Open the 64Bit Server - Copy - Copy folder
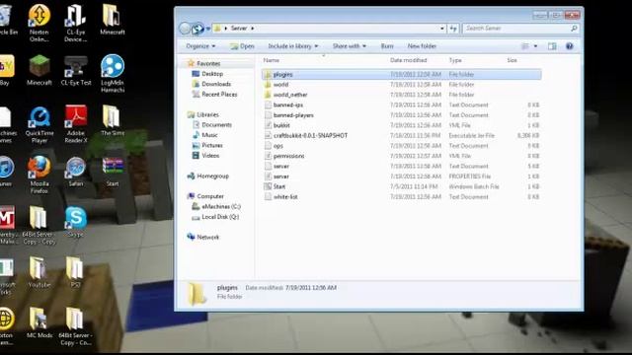This screenshot has height=355, width=632. pyautogui.click(x=39, y=226)
